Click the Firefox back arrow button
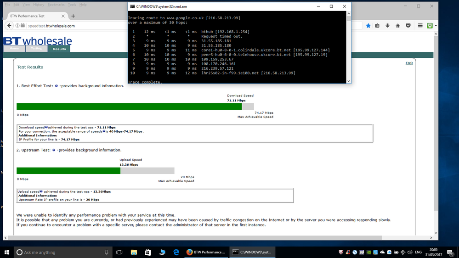The width and height of the screenshot is (459, 258). (9, 26)
